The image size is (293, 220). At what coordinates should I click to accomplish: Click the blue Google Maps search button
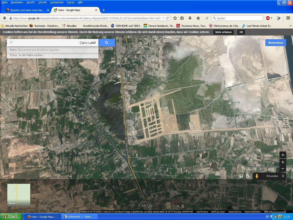pyautogui.click(x=107, y=43)
